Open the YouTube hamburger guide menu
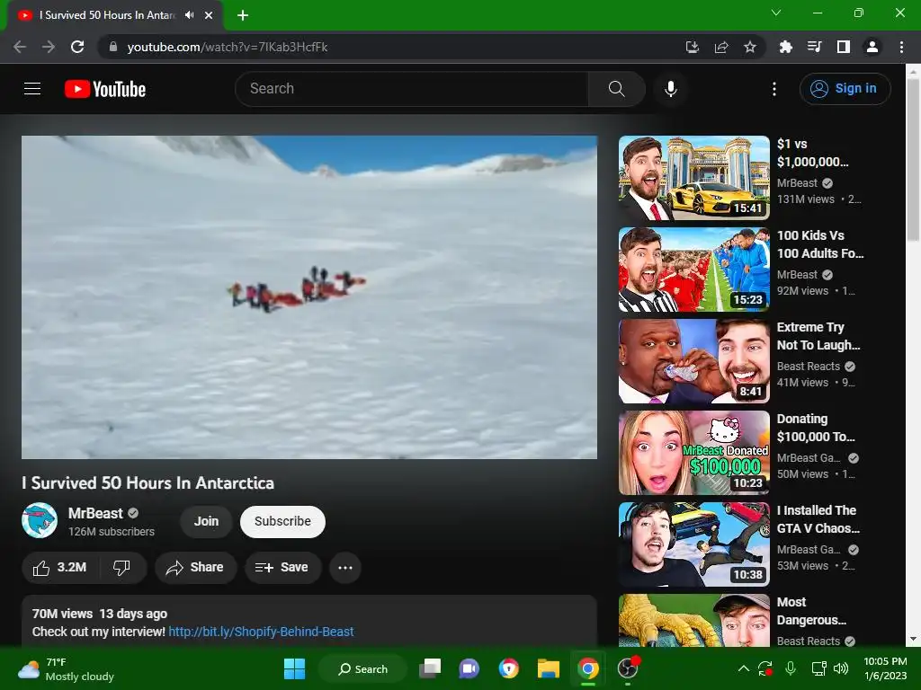The image size is (921, 690). 32,89
